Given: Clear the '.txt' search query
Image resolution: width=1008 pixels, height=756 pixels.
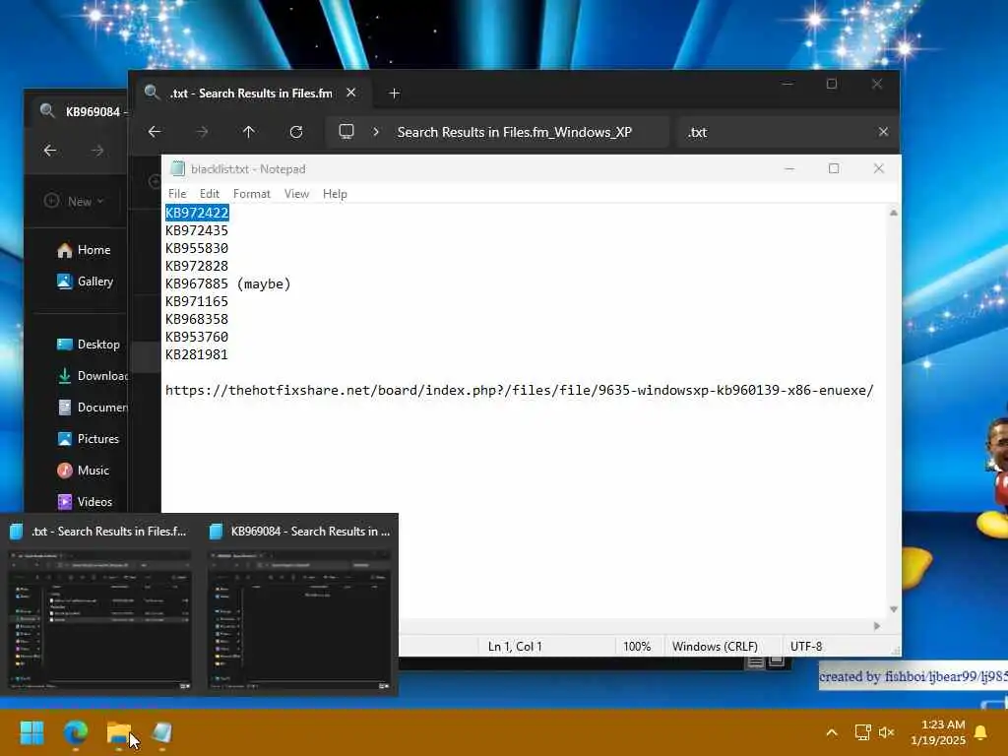Looking at the screenshot, I should (883, 132).
